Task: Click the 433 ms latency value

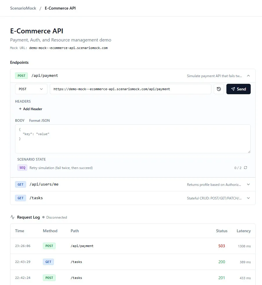Action: coord(245,278)
